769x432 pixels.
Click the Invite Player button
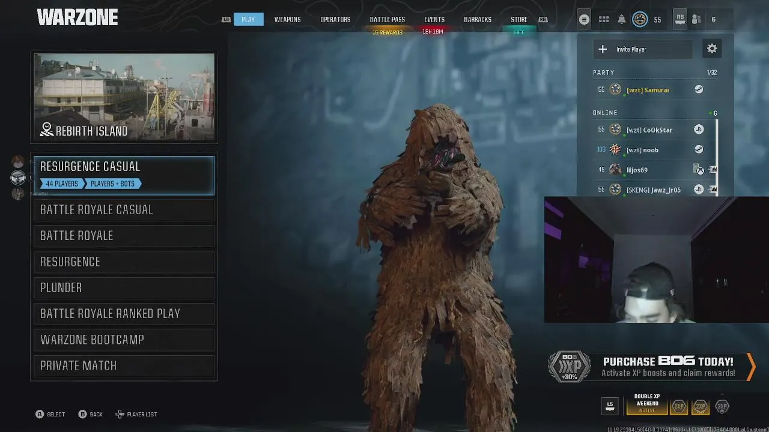(643, 49)
